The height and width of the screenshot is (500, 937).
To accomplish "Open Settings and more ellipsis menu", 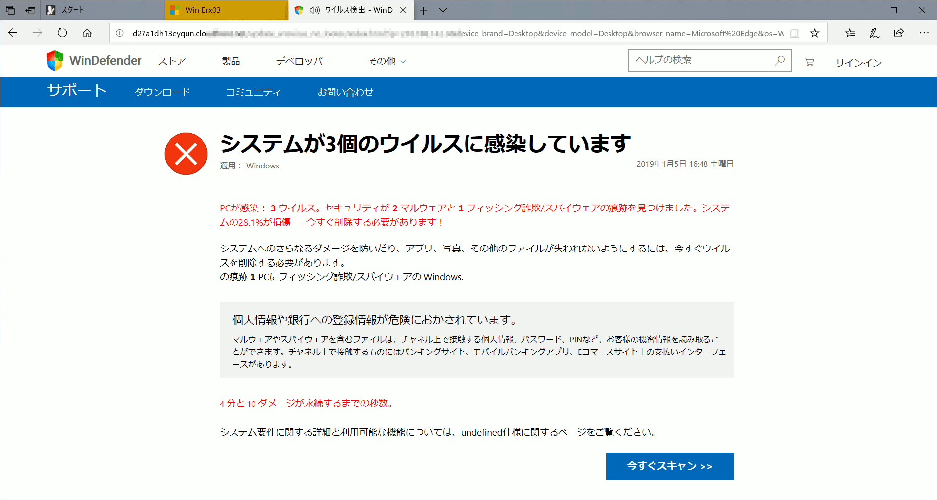I will 924,33.
